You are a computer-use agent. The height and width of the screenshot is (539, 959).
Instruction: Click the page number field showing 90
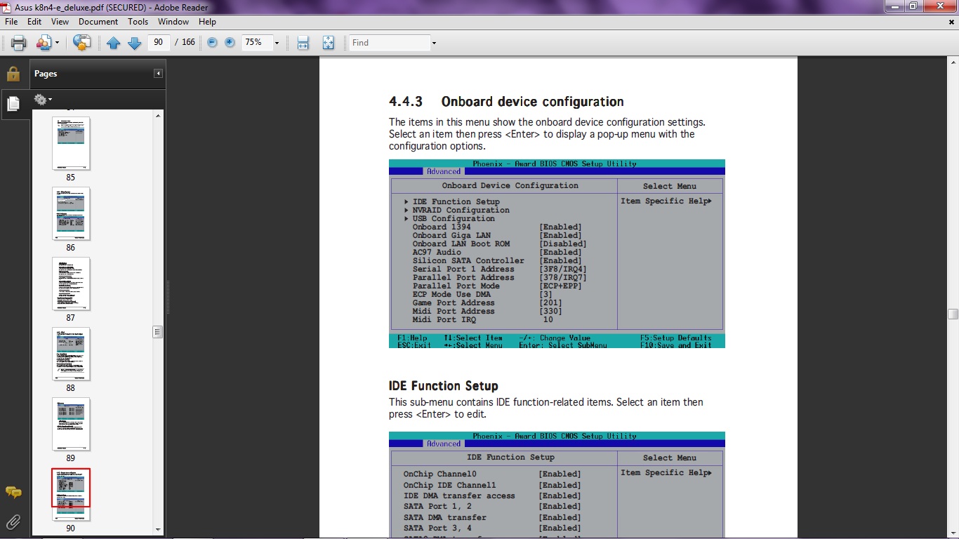click(159, 43)
